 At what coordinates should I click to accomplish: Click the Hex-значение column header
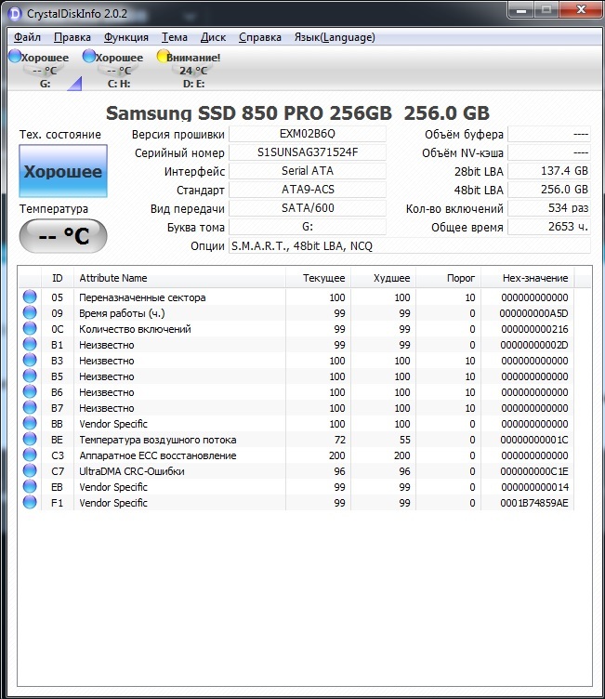pos(528,278)
